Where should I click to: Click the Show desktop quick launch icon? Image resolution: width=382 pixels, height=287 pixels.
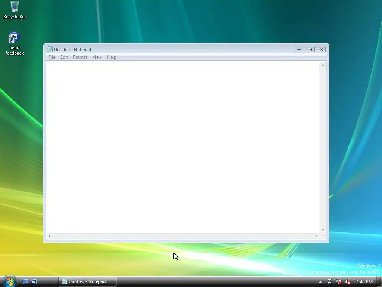[x=25, y=281]
